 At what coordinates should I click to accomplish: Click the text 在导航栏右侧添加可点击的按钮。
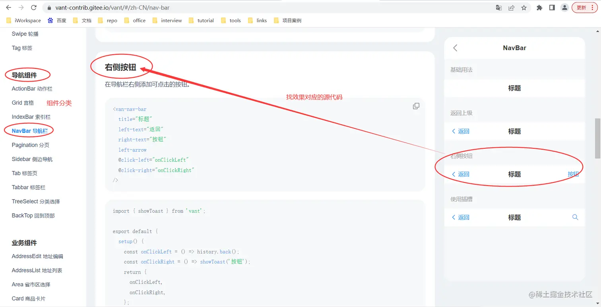147,84
